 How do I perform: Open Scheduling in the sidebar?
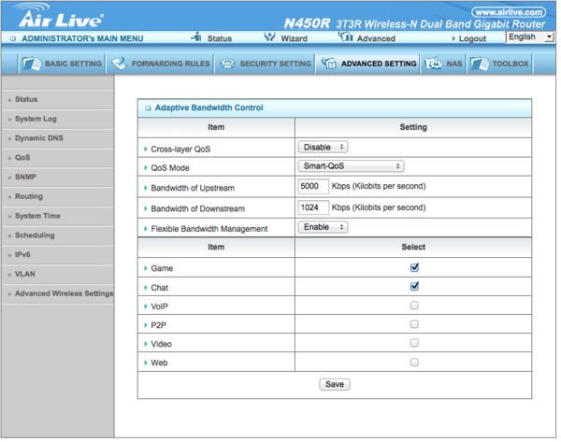35,235
